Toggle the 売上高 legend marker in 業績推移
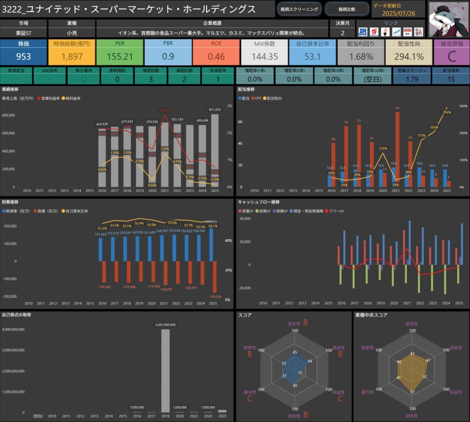Viewport: 470px width, 422px height. tap(4, 98)
